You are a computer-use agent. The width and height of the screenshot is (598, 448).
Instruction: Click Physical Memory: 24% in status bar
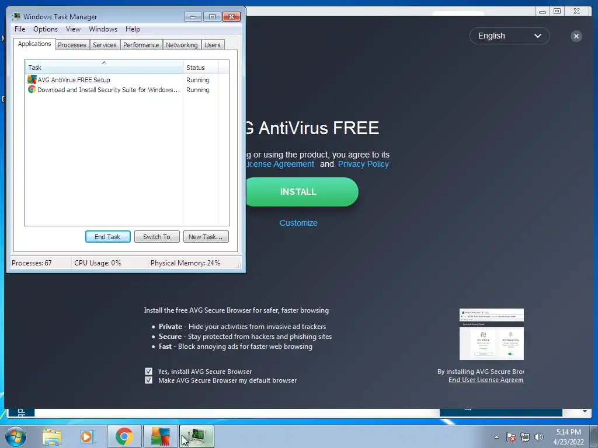coord(185,263)
